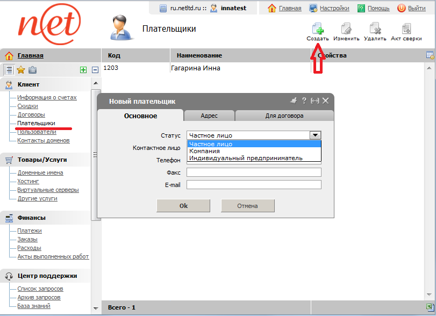Switch to the Адрес tab
Viewport: 436px width, 316px height.
[x=209, y=116]
